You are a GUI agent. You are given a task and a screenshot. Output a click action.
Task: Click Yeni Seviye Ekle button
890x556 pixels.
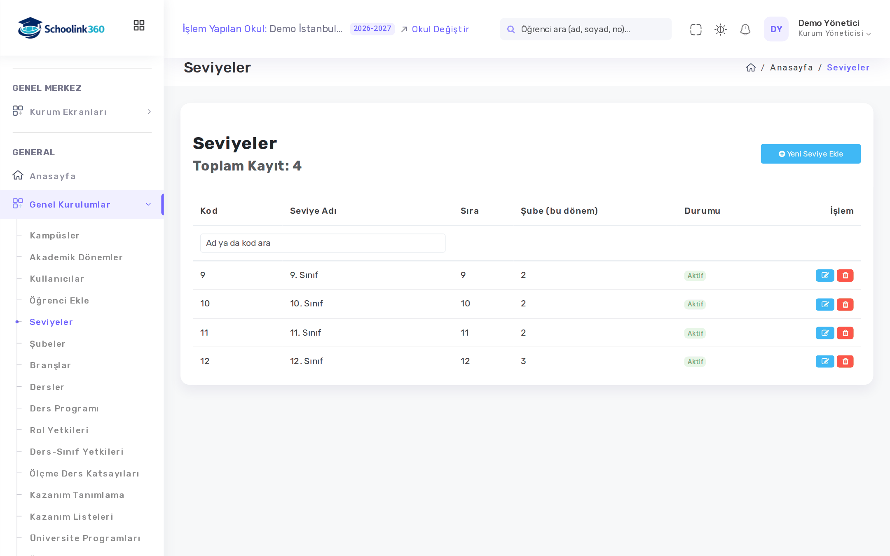click(x=810, y=154)
